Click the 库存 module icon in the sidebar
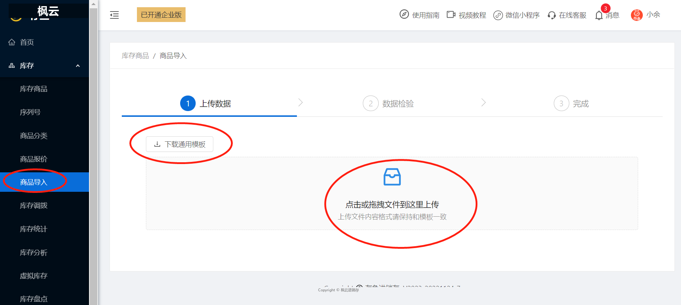The image size is (681, 305). 12,66
